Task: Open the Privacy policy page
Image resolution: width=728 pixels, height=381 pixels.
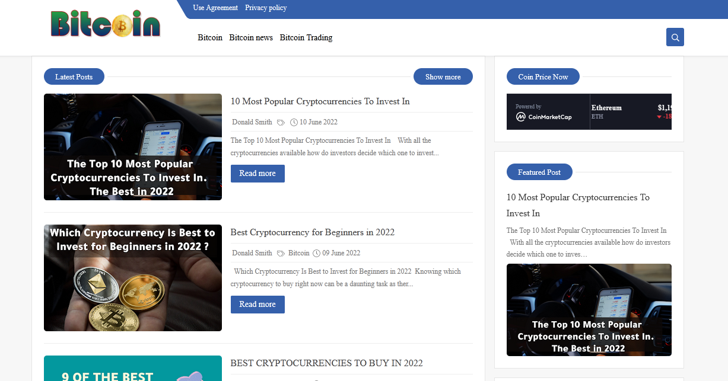Action: 266,8
